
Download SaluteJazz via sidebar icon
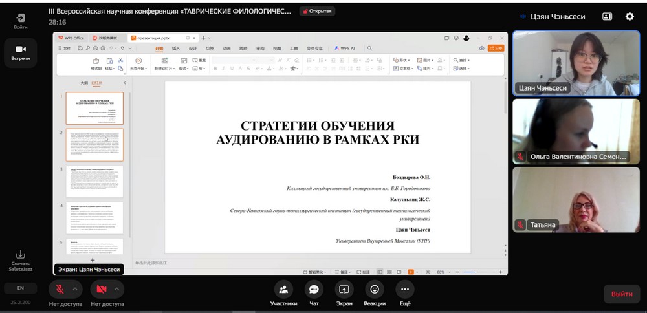point(21,255)
